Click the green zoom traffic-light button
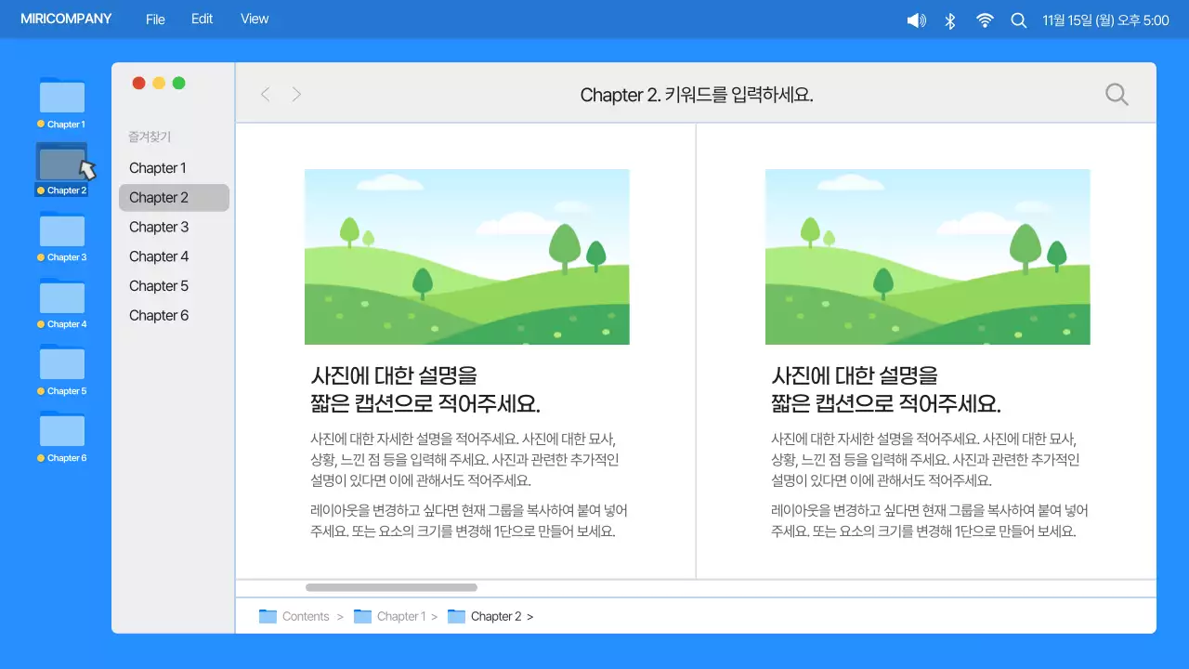The image size is (1189, 669). pyautogui.click(x=177, y=82)
